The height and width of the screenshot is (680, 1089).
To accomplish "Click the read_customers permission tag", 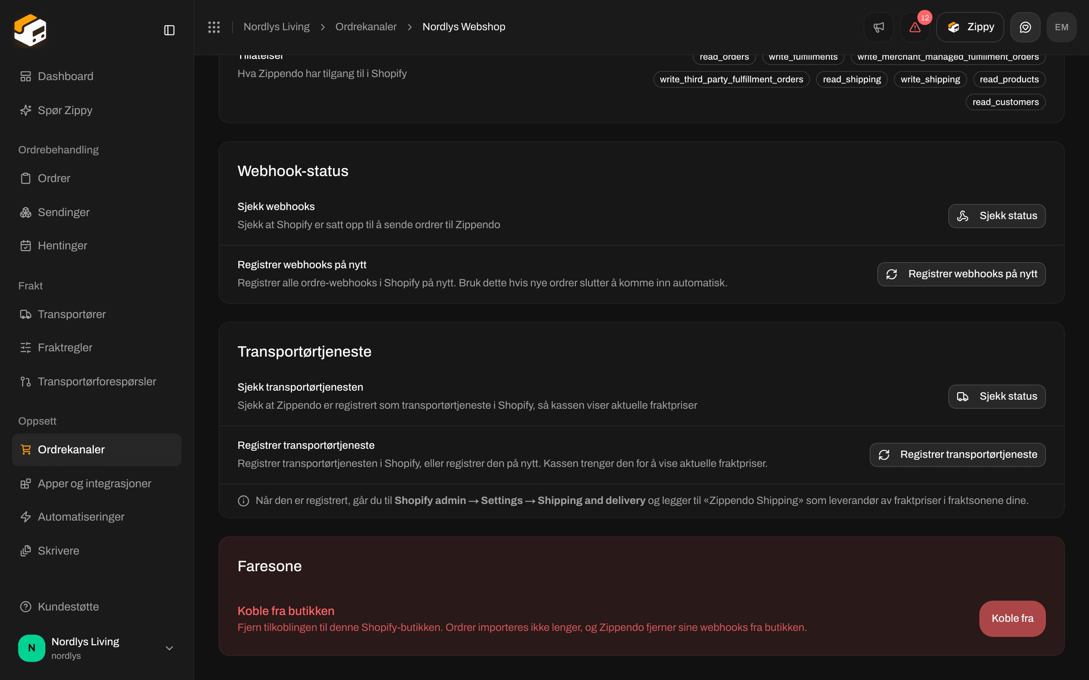I will pyautogui.click(x=1005, y=102).
